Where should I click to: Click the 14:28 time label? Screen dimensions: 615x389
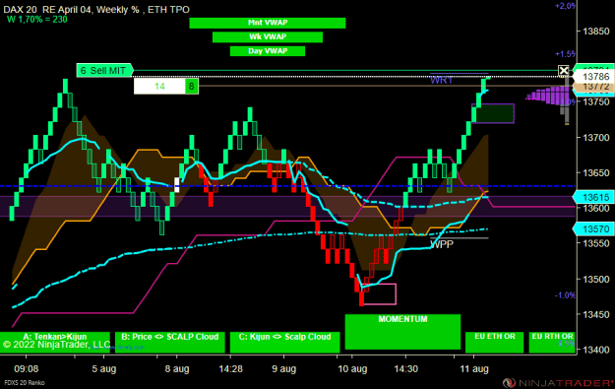[230, 369]
